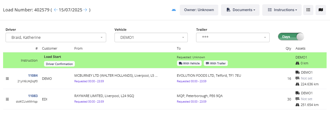
Task: Click the drag handle for job 11083
Action: tap(7, 99)
